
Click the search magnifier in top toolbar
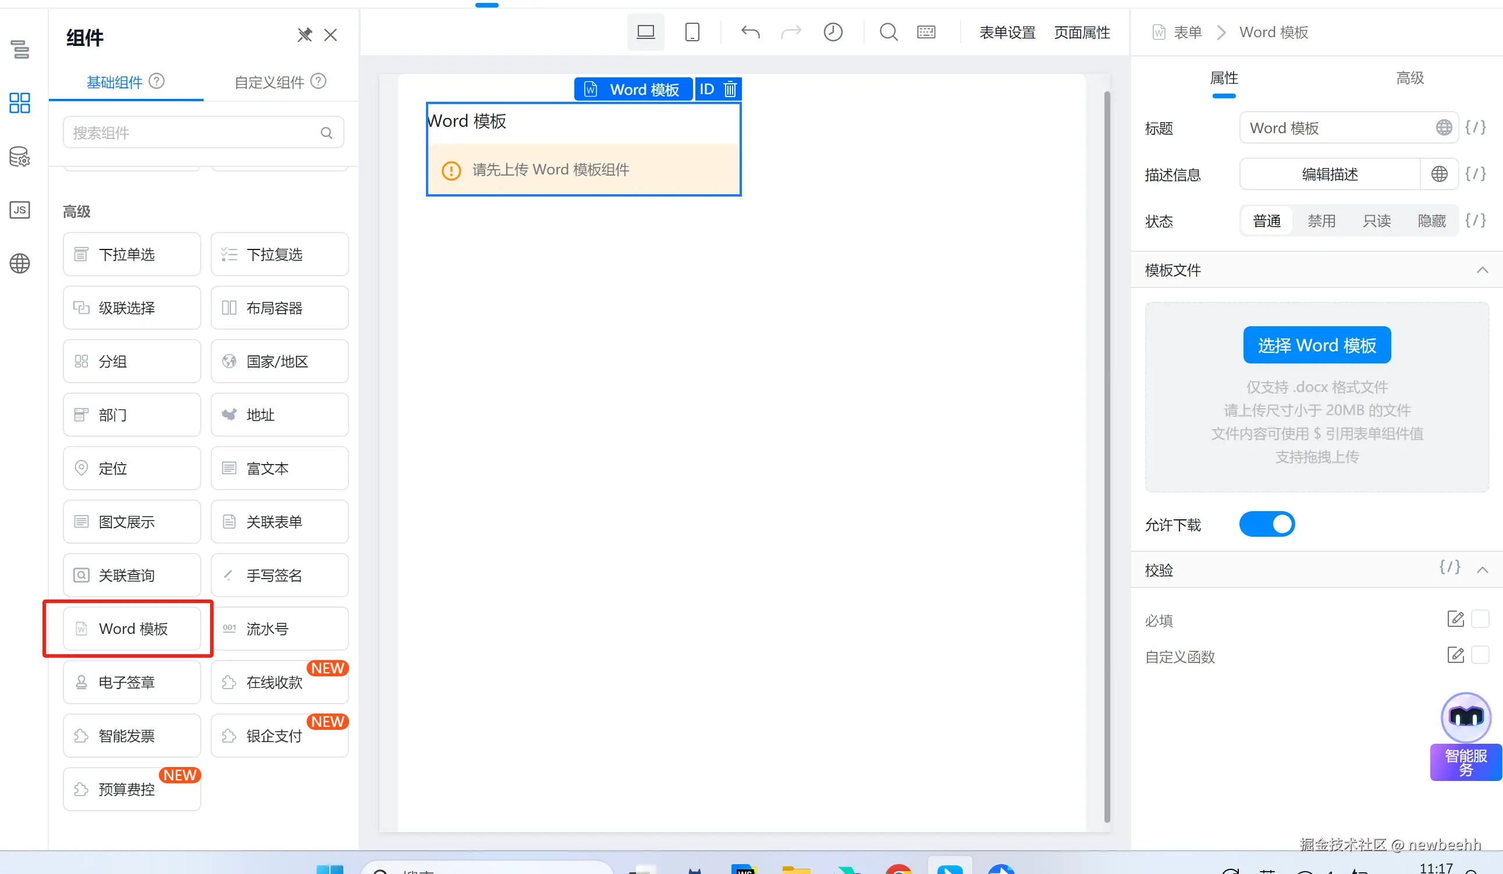click(x=888, y=32)
